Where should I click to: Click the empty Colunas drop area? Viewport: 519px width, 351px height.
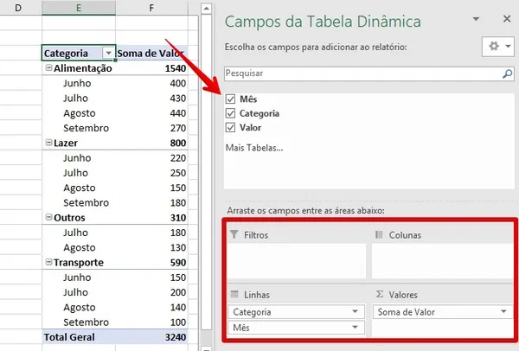[x=442, y=261]
